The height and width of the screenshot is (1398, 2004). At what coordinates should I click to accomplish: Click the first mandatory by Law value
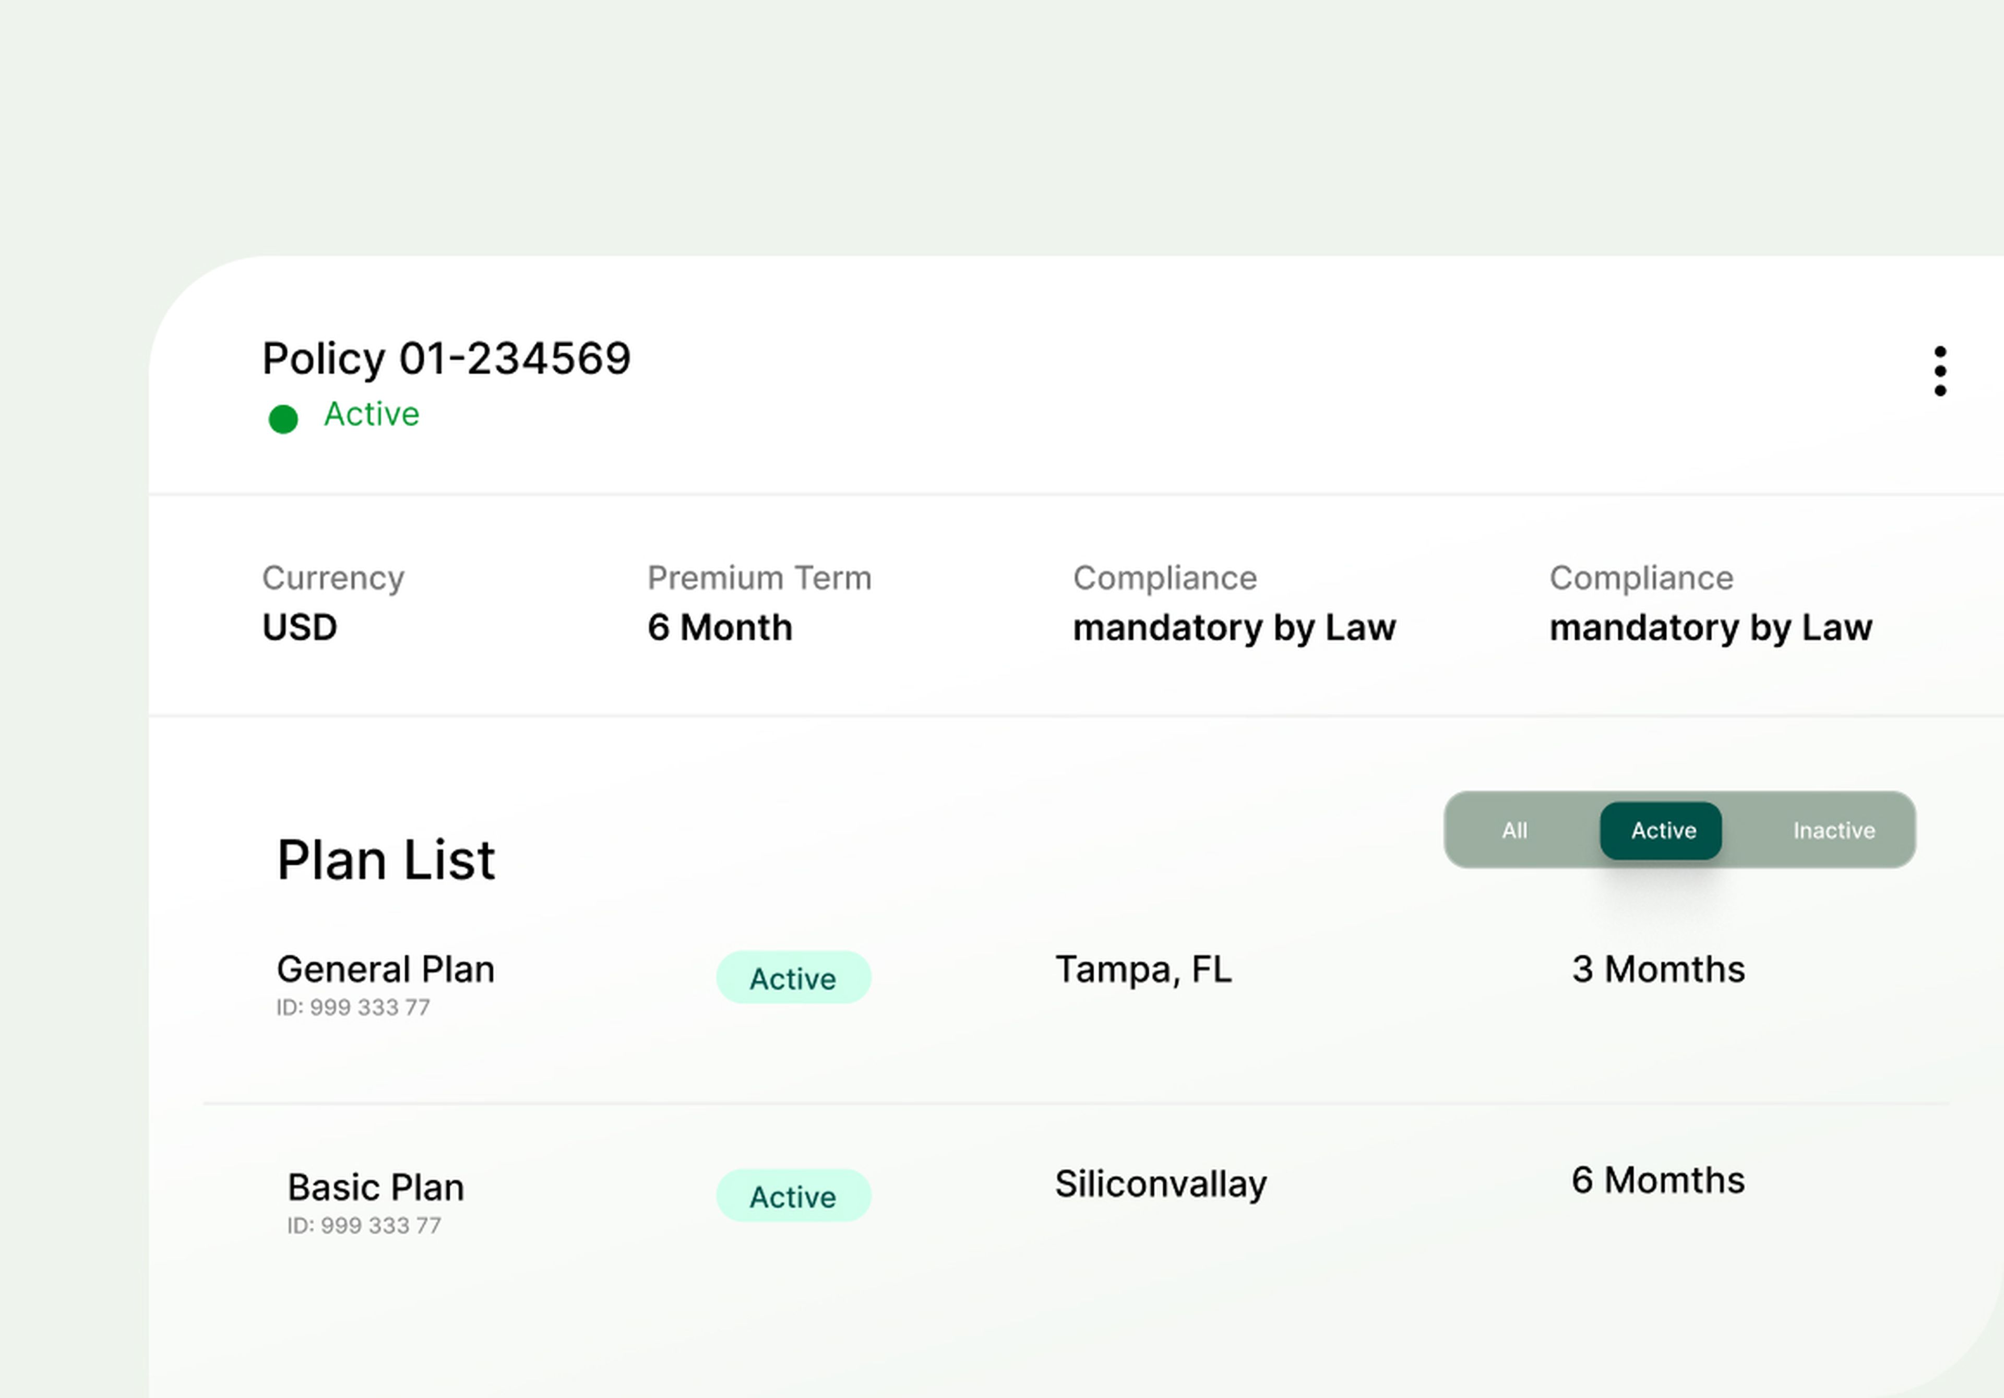pos(1233,627)
